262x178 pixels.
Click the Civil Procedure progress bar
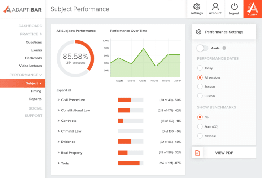(x=131, y=100)
